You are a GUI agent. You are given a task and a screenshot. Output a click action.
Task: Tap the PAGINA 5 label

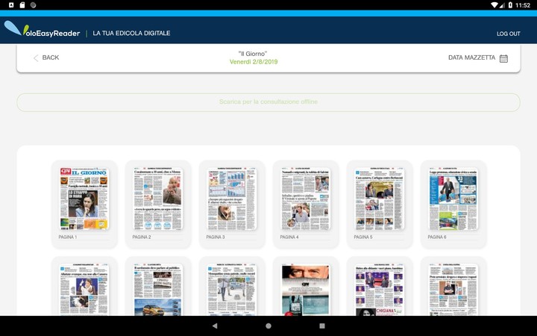point(363,237)
